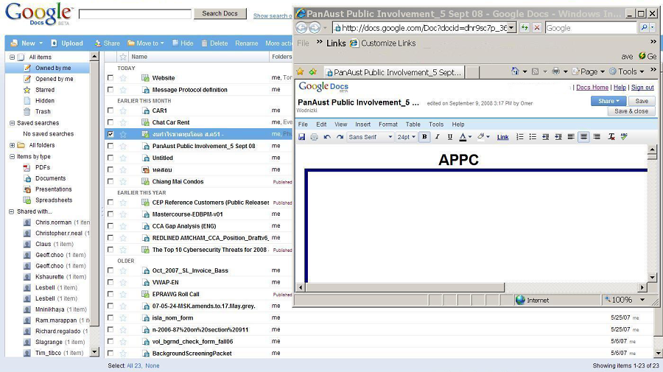
Task: Click the Save & close button
Action: point(631,111)
